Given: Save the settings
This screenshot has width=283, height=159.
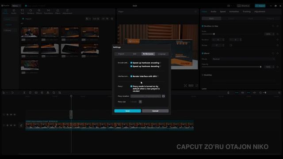Looking at the screenshot, I should [x=128, y=111].
